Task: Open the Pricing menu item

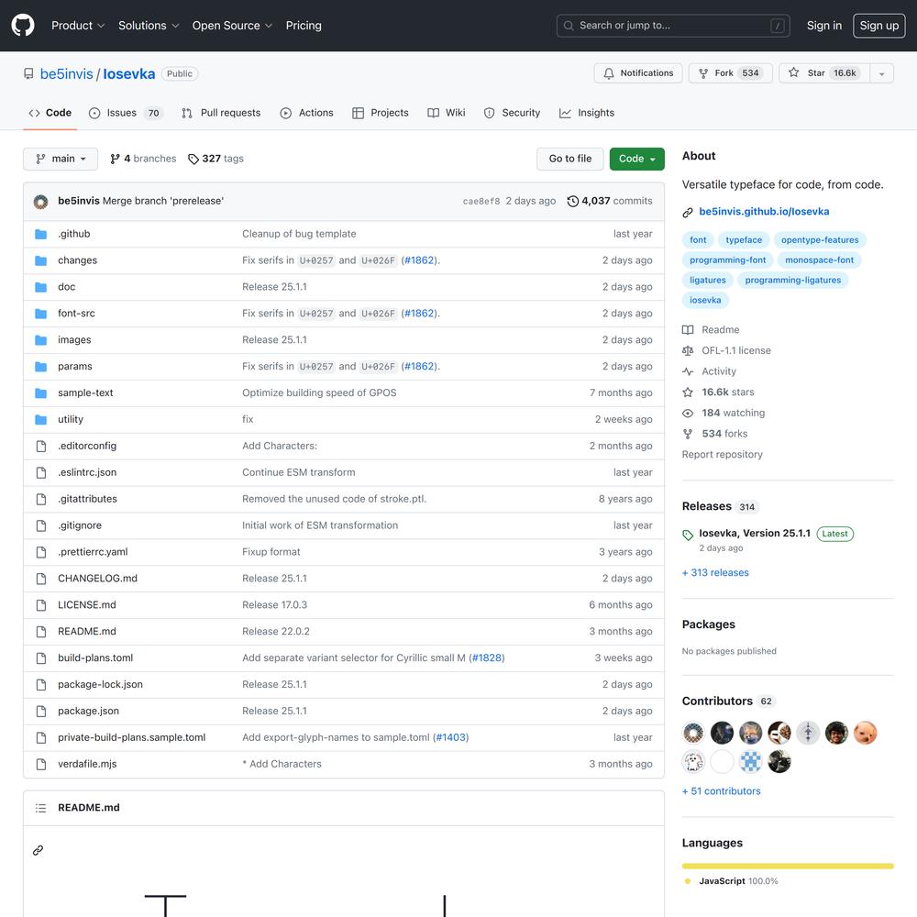Action: 304,26
